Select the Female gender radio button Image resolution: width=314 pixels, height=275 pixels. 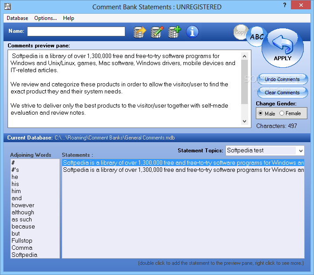282,113
